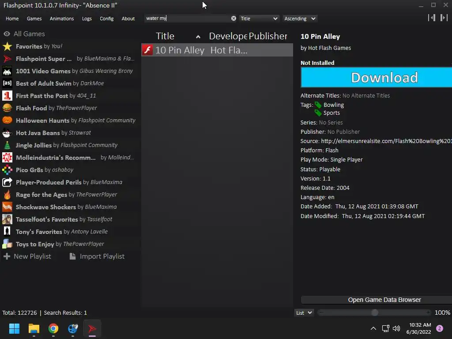Image resolution: width=452 pixels, height=339 pixels.
Task: Click the Download button
Action: tap(376, 77)
